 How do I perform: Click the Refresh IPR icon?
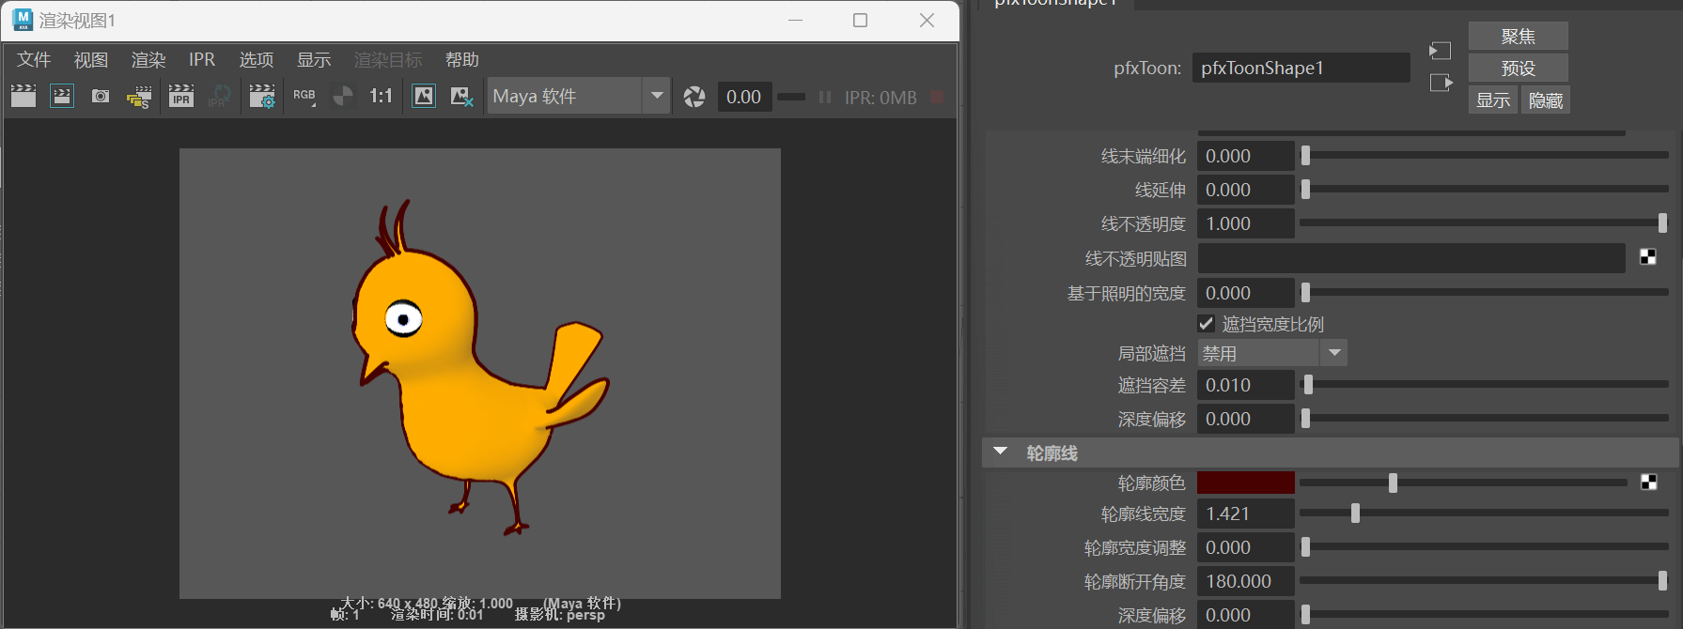click(220, 96)
